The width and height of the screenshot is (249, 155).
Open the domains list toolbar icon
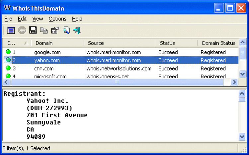coord(11,30)
